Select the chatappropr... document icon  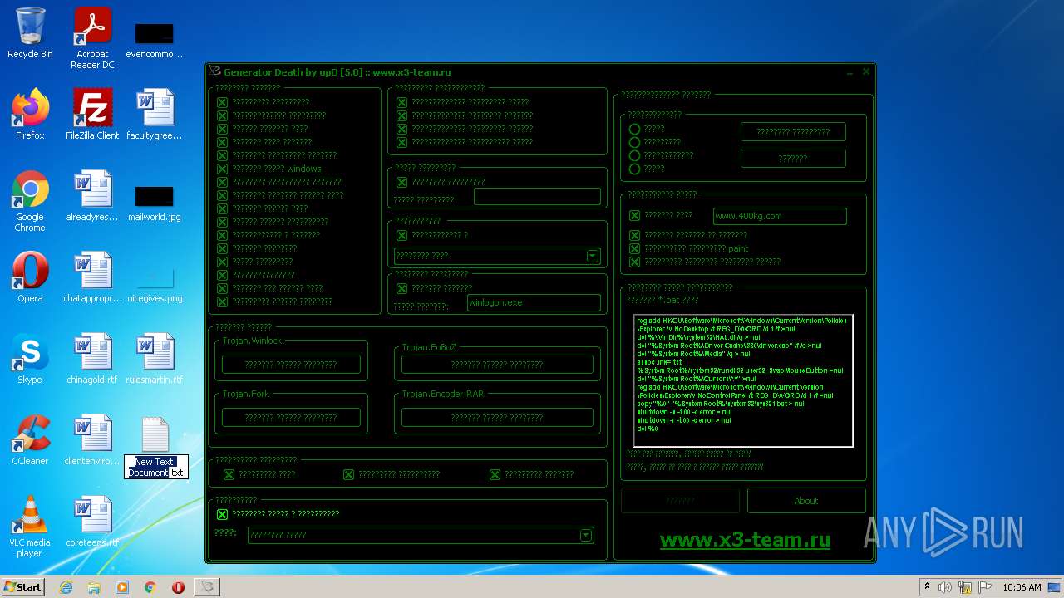[92, 277]
